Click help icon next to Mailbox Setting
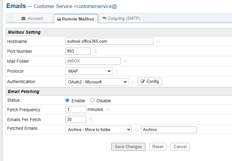The image size is (232, 161). (x=46, y=32)
